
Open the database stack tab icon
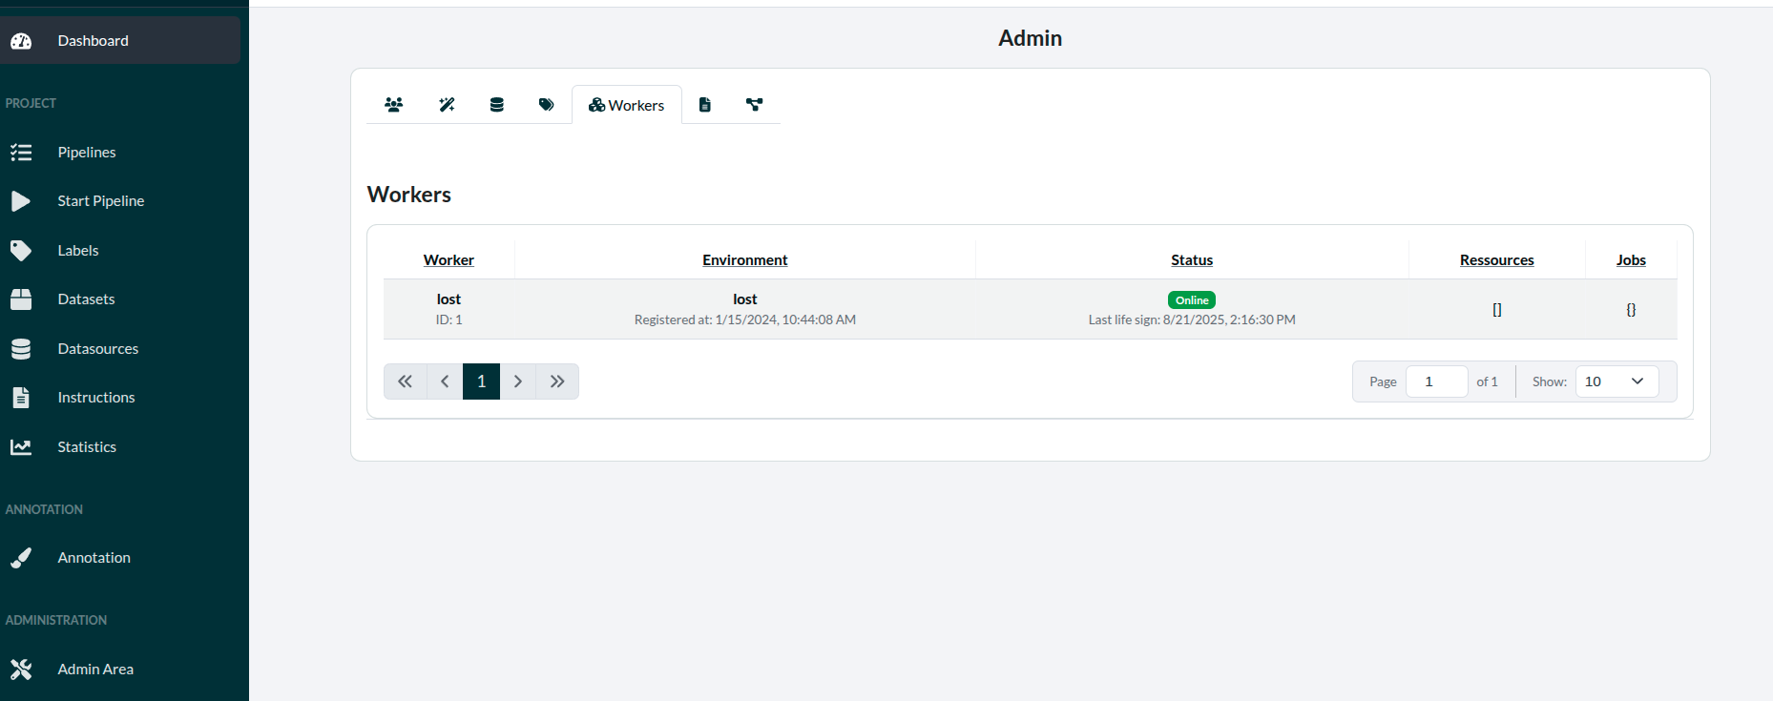tap(496, 105)
